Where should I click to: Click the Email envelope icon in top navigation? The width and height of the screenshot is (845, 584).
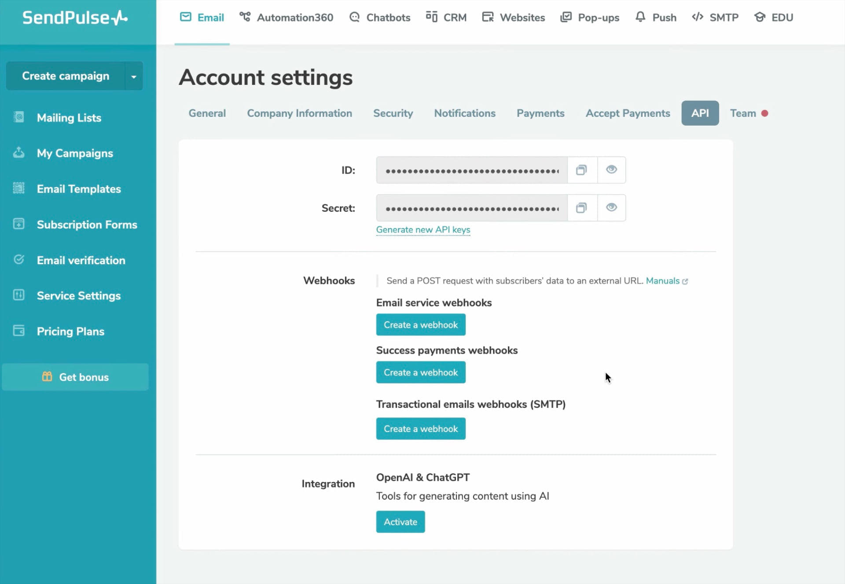click(x=186, y=17)
